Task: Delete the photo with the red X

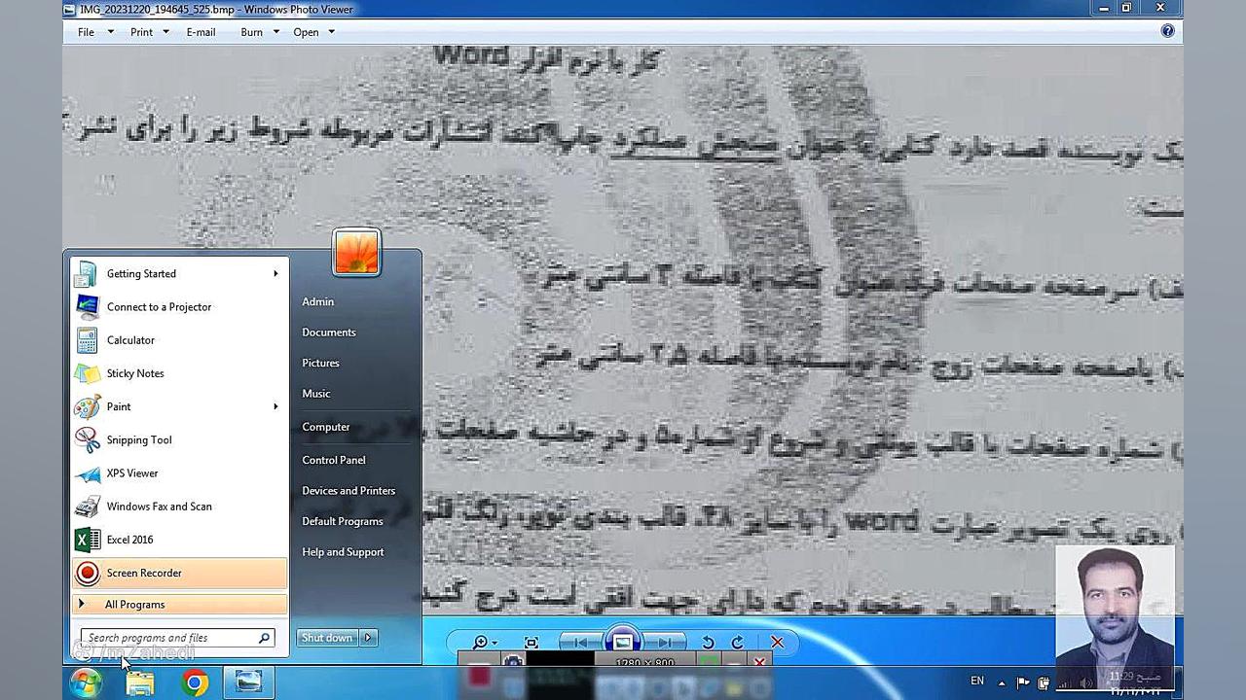Action: click(x=777, y=643)
